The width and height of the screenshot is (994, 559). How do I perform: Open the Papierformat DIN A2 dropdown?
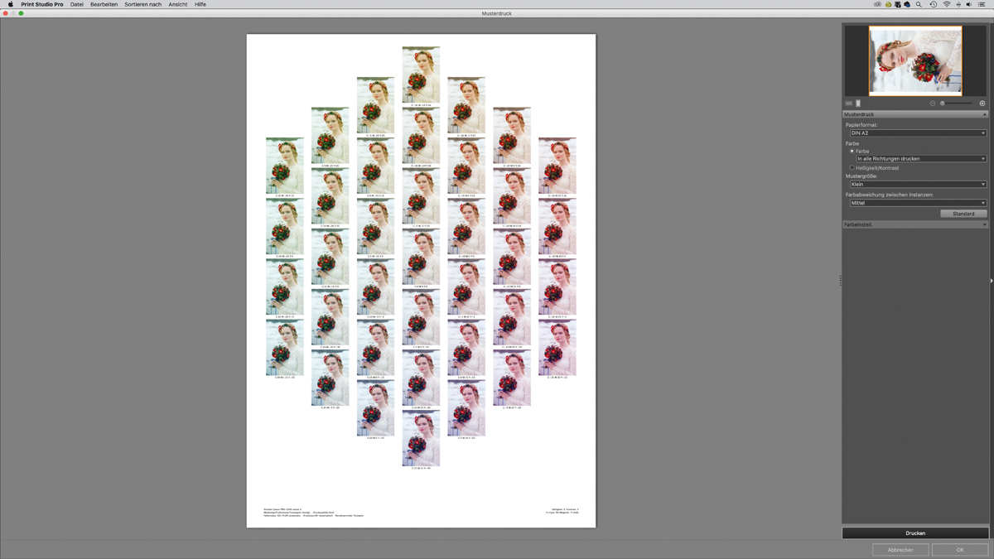pyautogui.click(x=917, y=133)
